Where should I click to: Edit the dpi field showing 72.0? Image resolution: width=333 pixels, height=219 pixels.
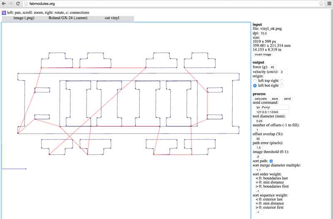(265, 33)
